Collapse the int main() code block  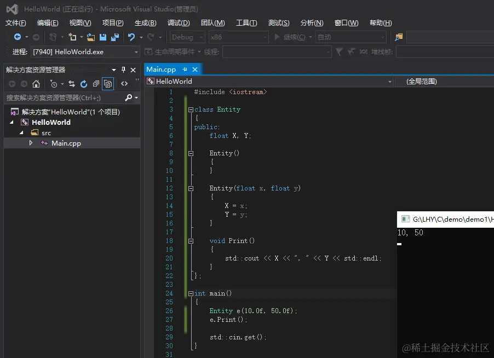pyautogui.click(x=191, y=293)
